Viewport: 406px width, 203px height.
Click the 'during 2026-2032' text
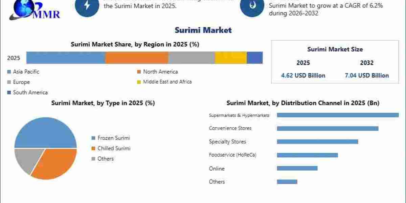(294, 14)
